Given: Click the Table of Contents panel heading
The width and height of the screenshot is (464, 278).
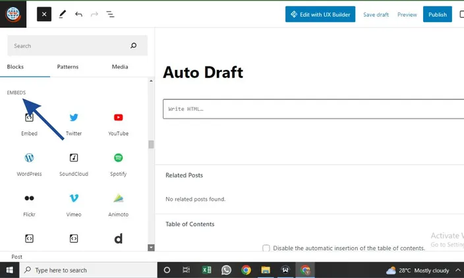Looking at the screenshot, I should pos(190,224).
